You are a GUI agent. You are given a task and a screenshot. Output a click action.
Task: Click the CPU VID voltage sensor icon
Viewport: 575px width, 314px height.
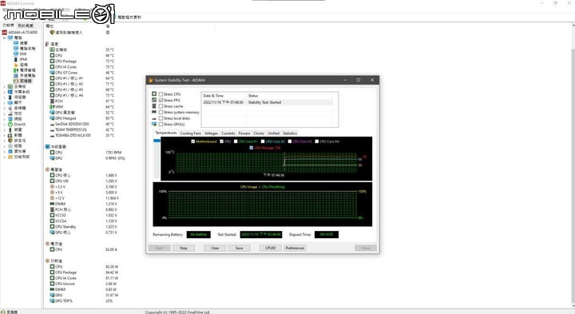coord(52,181)
